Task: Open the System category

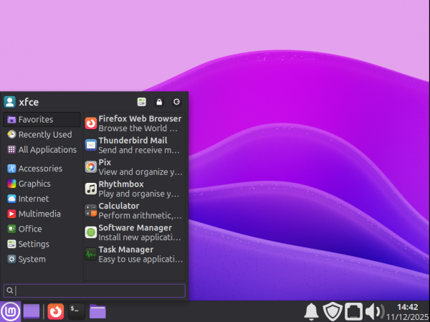Action: point(42,259)
